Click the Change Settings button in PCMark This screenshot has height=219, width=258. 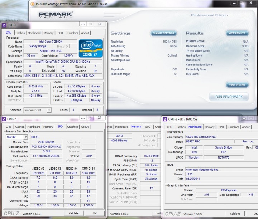pos(163,33)
